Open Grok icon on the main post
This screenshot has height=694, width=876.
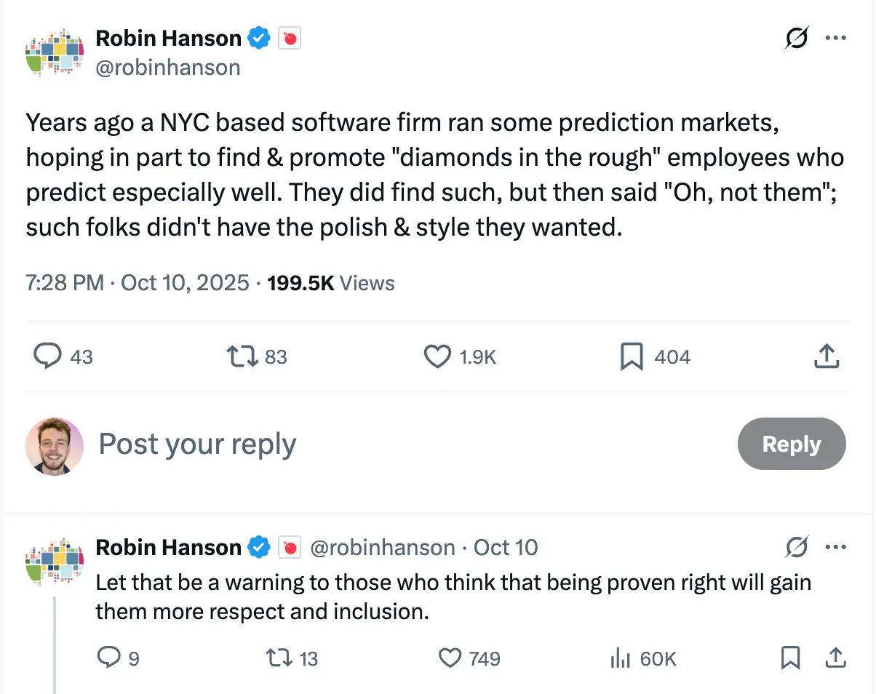click(x=797, y=38)
